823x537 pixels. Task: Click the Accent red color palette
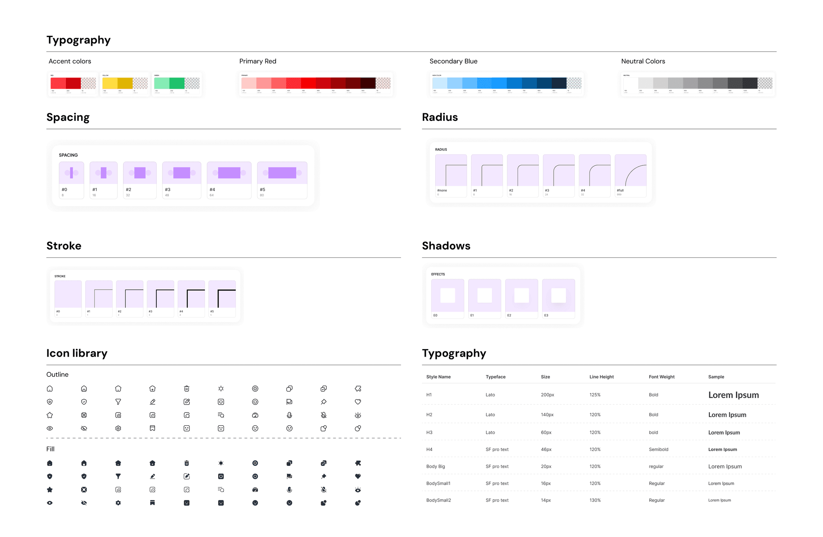tap(73, 84)
